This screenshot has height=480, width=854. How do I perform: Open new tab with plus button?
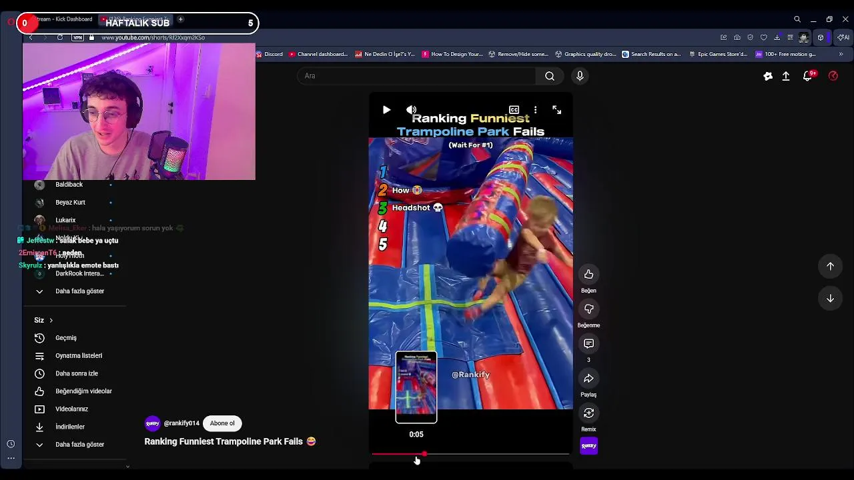(180, 19)
